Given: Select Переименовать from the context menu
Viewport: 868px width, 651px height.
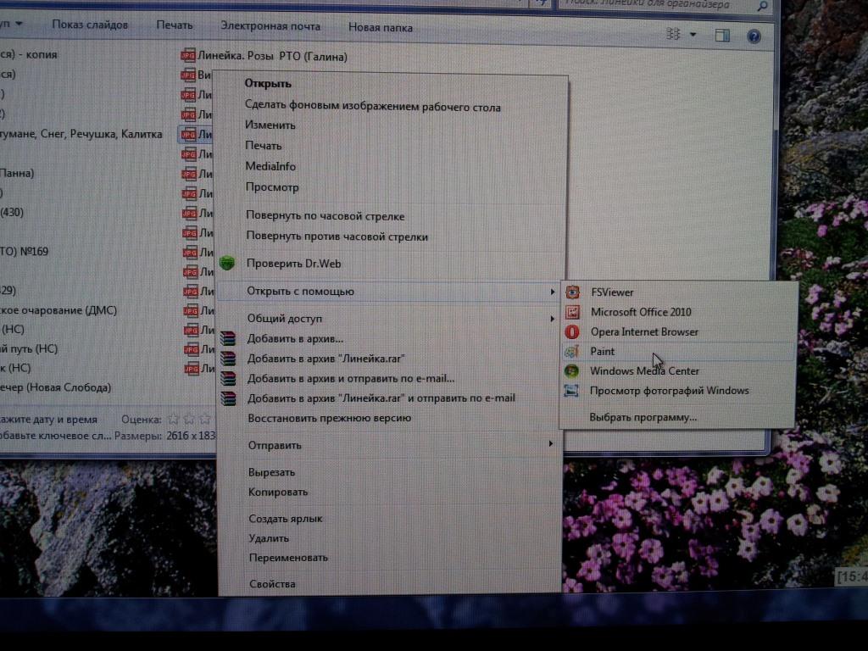Looking at the screenshot, I should pyautogui.click(x=288, y=558).
